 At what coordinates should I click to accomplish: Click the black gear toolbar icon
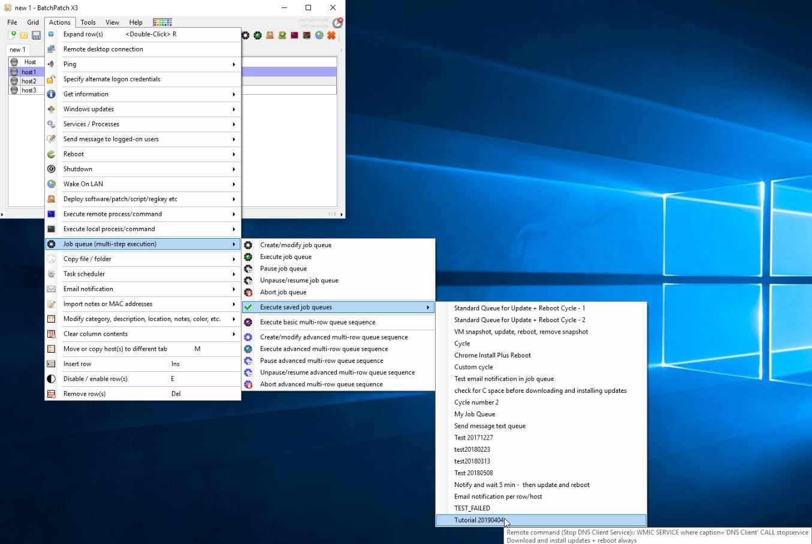point(246,35)
